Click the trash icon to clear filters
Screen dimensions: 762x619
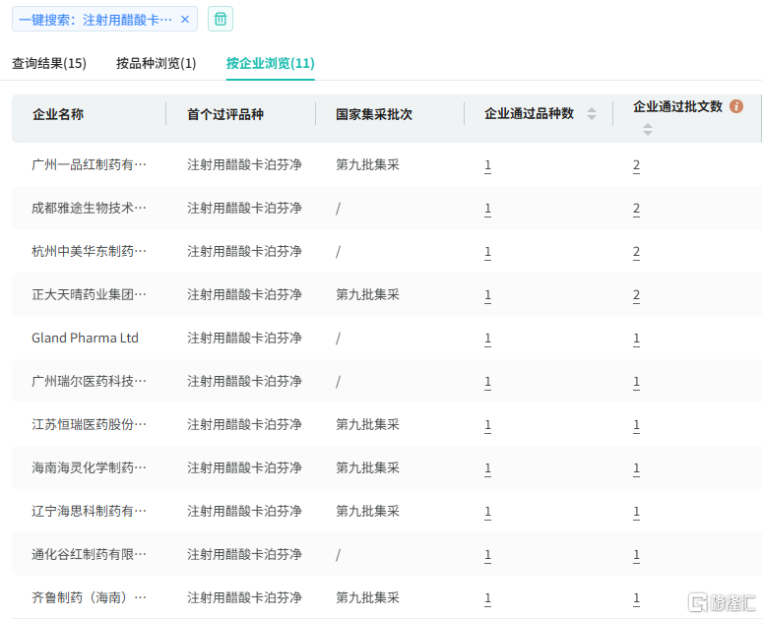[x=221, y=19]
